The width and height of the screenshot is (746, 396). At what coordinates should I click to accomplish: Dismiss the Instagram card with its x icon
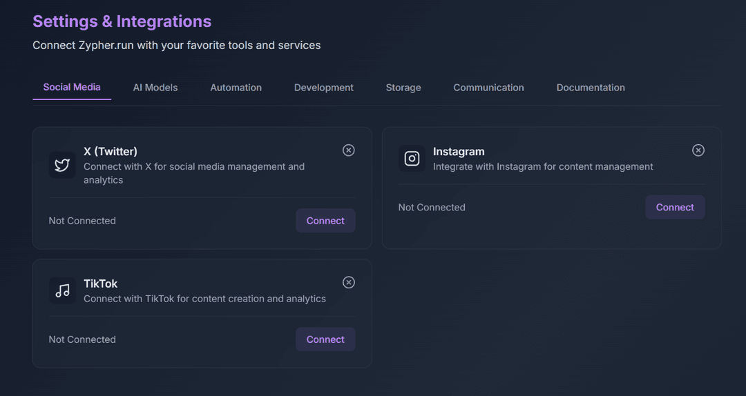point(698,150)
